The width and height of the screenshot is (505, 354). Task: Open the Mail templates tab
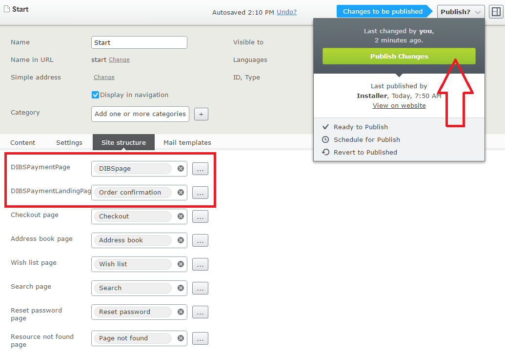click(187, 142)
